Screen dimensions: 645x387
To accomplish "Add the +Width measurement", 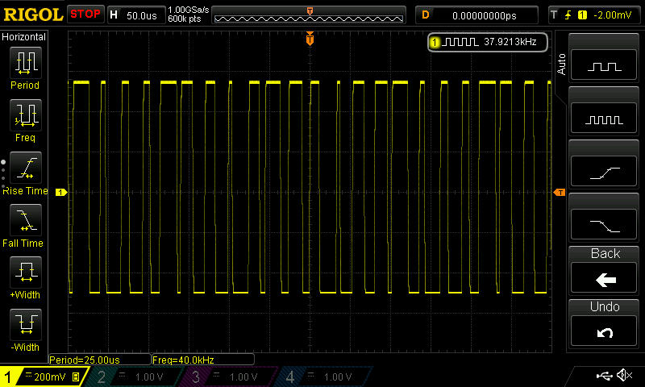I will (x=25, y=273).
